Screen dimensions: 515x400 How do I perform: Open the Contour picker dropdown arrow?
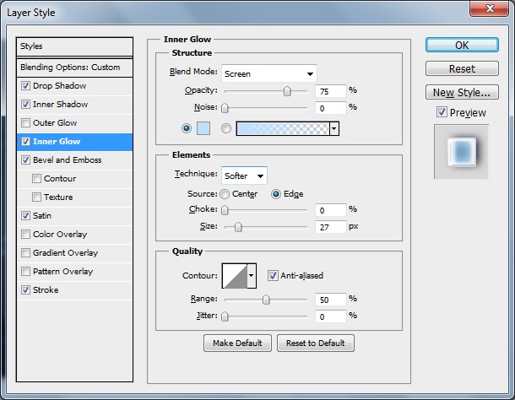[x=252, y=276]
